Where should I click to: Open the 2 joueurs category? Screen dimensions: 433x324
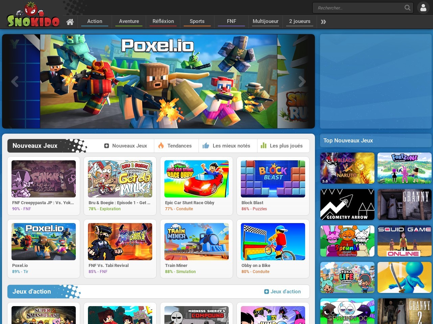(x=300, y=21)
